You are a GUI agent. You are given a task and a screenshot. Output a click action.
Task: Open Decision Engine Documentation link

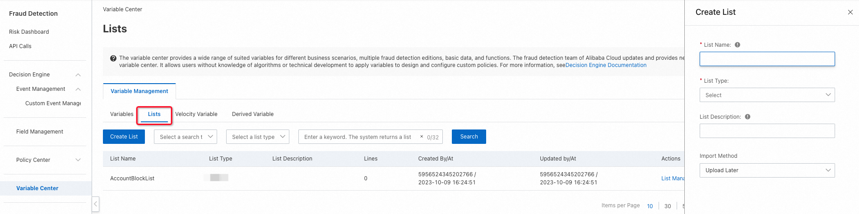[606, 65]
